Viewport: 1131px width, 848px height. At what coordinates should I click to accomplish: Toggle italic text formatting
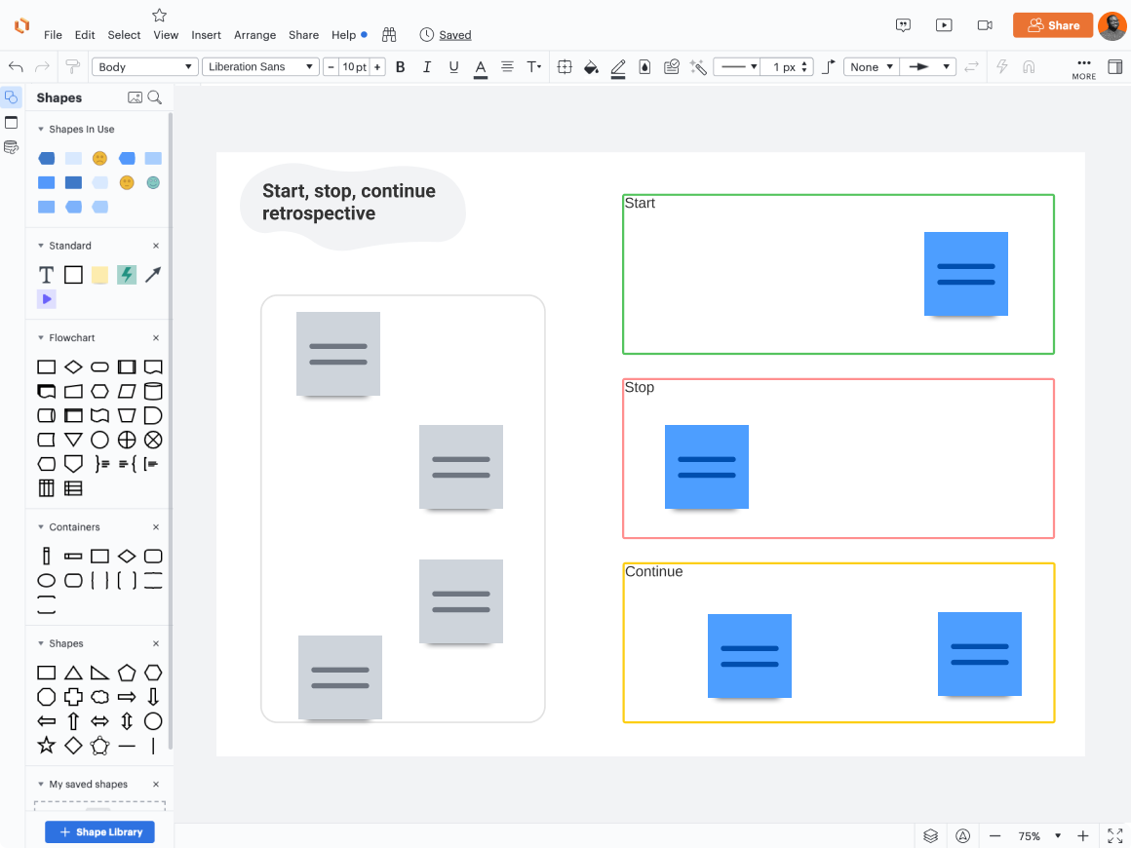(x=426, y=67)
